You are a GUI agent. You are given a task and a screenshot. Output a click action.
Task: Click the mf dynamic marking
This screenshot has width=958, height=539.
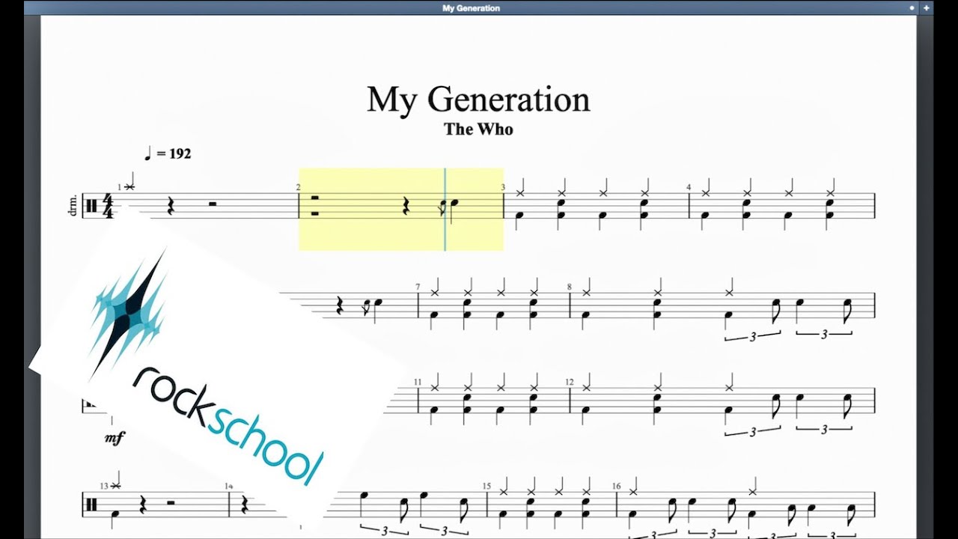pyautogui.click(x=114, y=439)
